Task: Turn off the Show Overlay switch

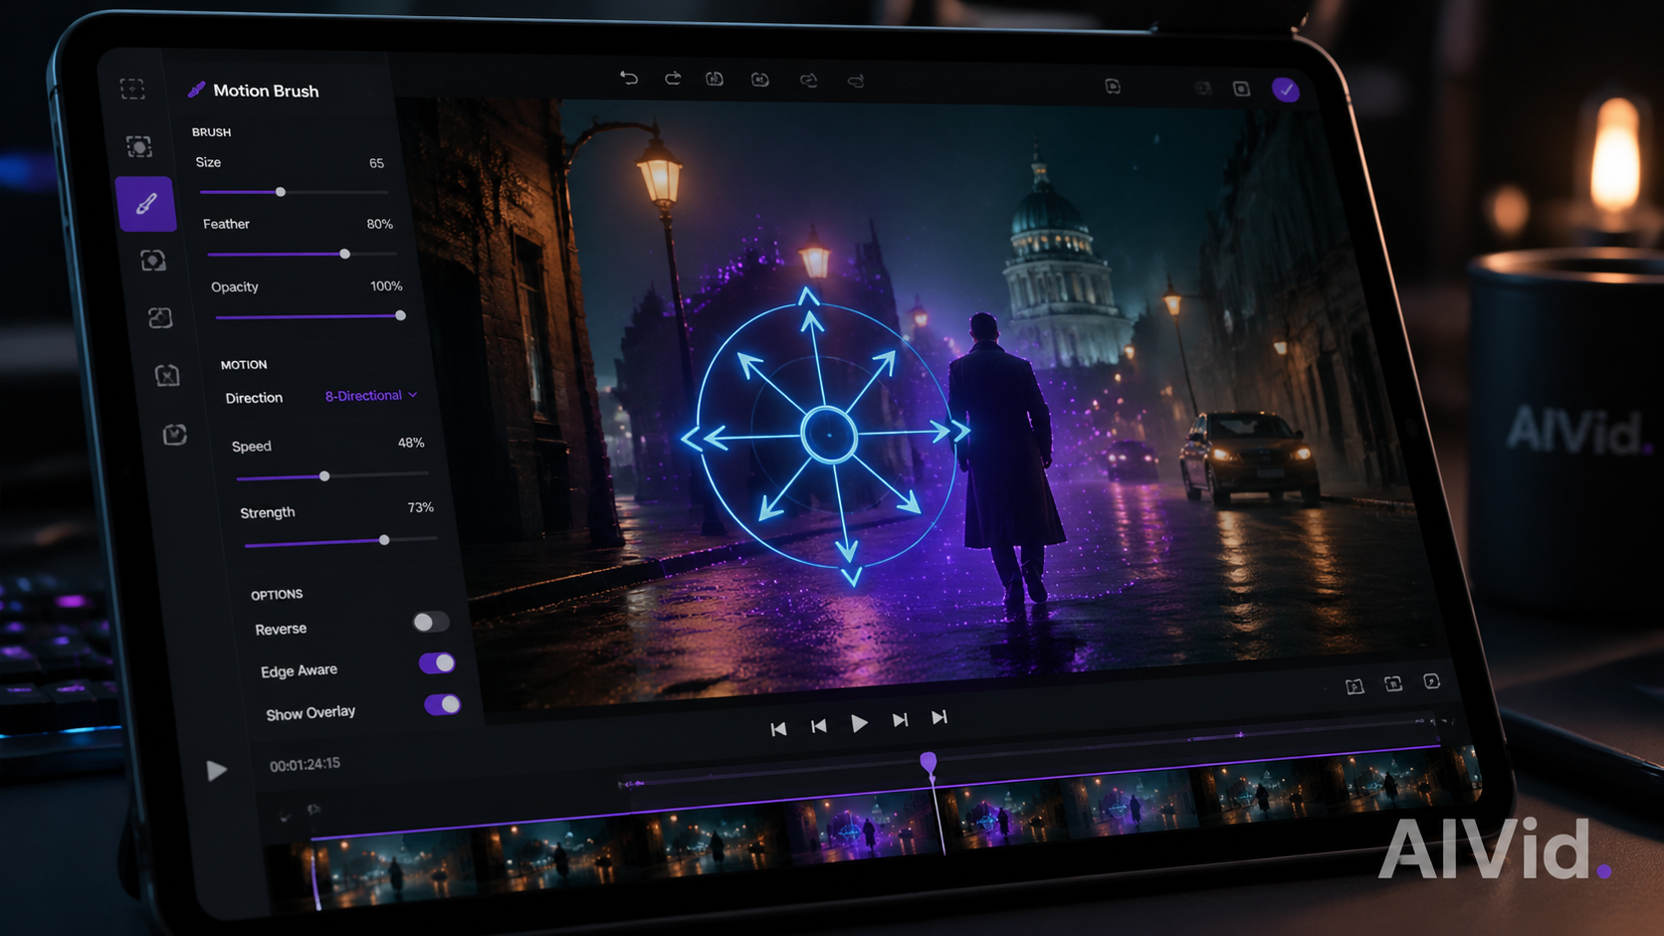Action: [443, 705]
